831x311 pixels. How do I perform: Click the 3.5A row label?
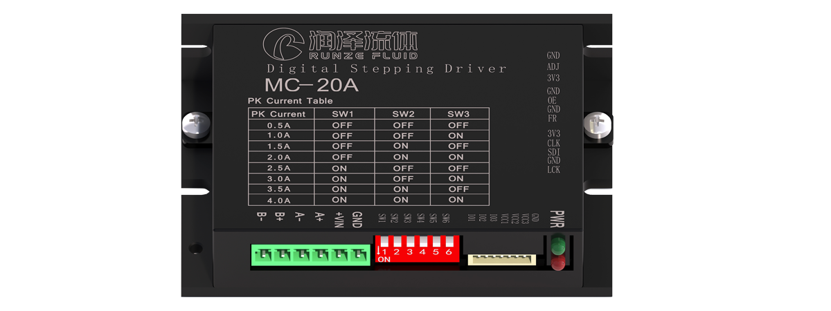[x=278, y=189]
